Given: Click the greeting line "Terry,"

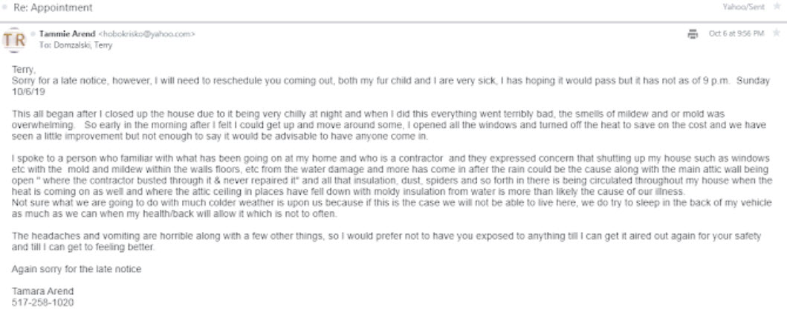Looking at the screenshot, I should pyautogui.click(x=24, y=70).
